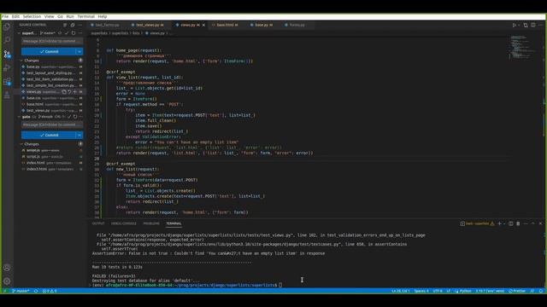Close the views.py editor tab
The image size is (547, 307).
203,25
